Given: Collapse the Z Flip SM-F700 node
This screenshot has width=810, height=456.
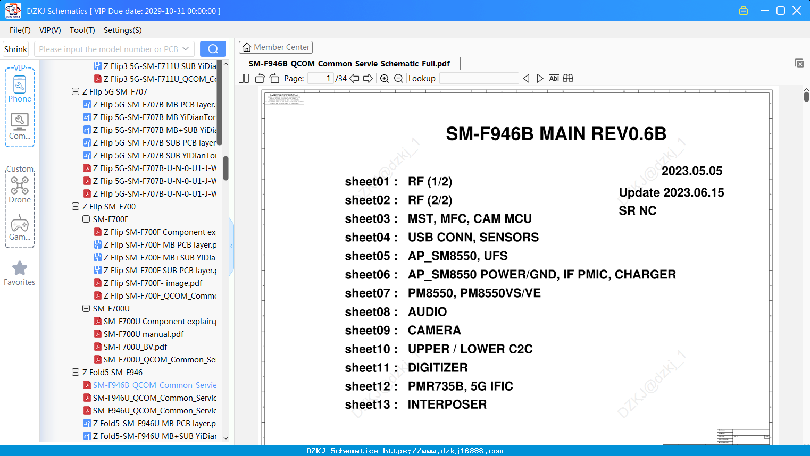Looking at the screenshot, I should tap(76, 206).
